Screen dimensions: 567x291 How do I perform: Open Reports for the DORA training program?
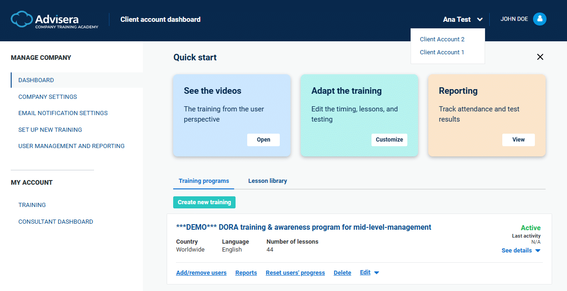pos(246,272)
